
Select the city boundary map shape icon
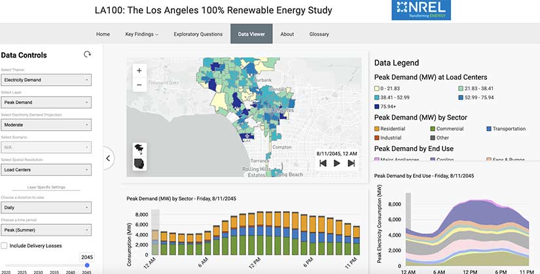(139, 149)
